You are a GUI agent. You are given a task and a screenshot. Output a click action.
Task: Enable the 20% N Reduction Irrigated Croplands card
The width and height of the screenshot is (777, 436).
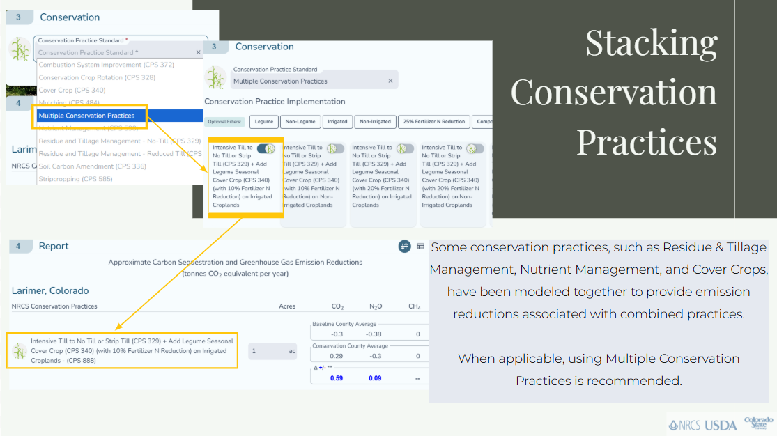click(405, 148)
